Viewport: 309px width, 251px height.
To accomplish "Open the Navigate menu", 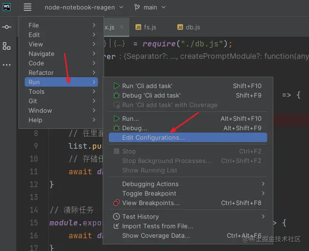I will coord(61,54).
